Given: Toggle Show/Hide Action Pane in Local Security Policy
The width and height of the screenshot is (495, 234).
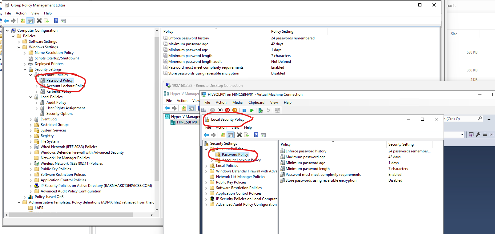Looking at the screenshot, I should 263,135.
